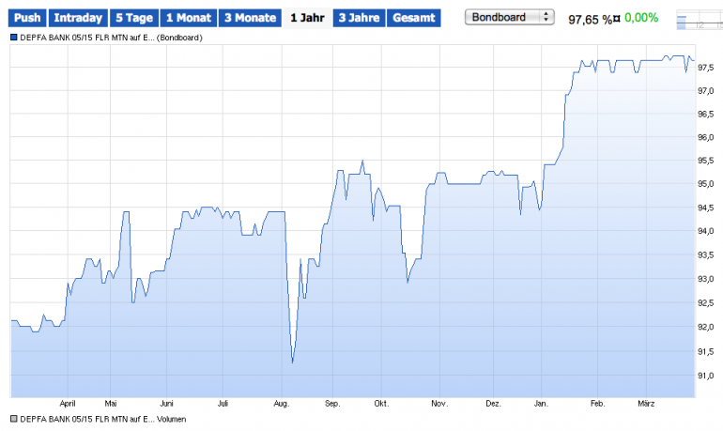The image size is (723, 431).
Task: Click the Aug. x-axis label
Action: click(282, 404)
